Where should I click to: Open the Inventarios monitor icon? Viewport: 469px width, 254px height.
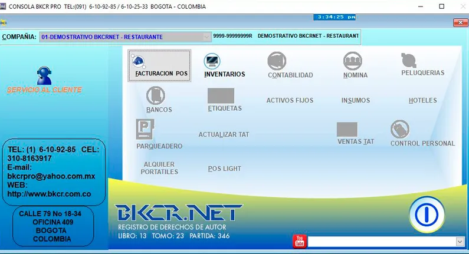pos(212,61)
